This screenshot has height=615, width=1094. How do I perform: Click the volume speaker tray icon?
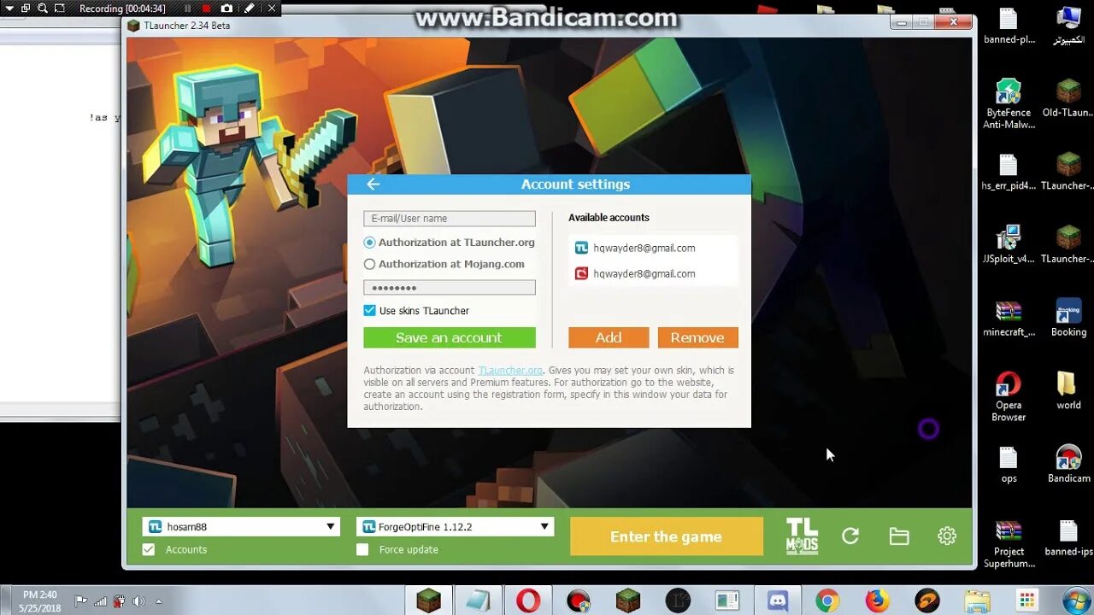pos(138,601)
